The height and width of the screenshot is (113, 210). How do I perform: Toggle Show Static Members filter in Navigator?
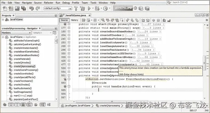point(17,104)
